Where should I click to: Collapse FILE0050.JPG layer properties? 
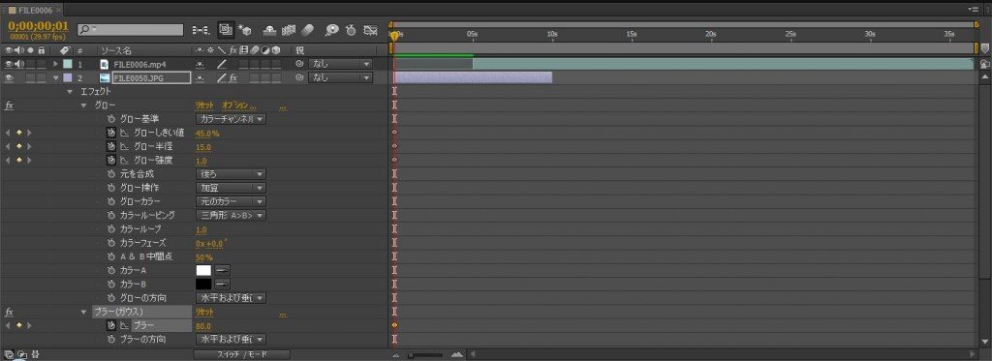55,77
